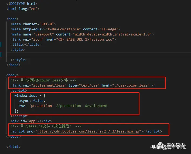
Task: Click the opening script tag above window.less
Action: click(19, 90)
